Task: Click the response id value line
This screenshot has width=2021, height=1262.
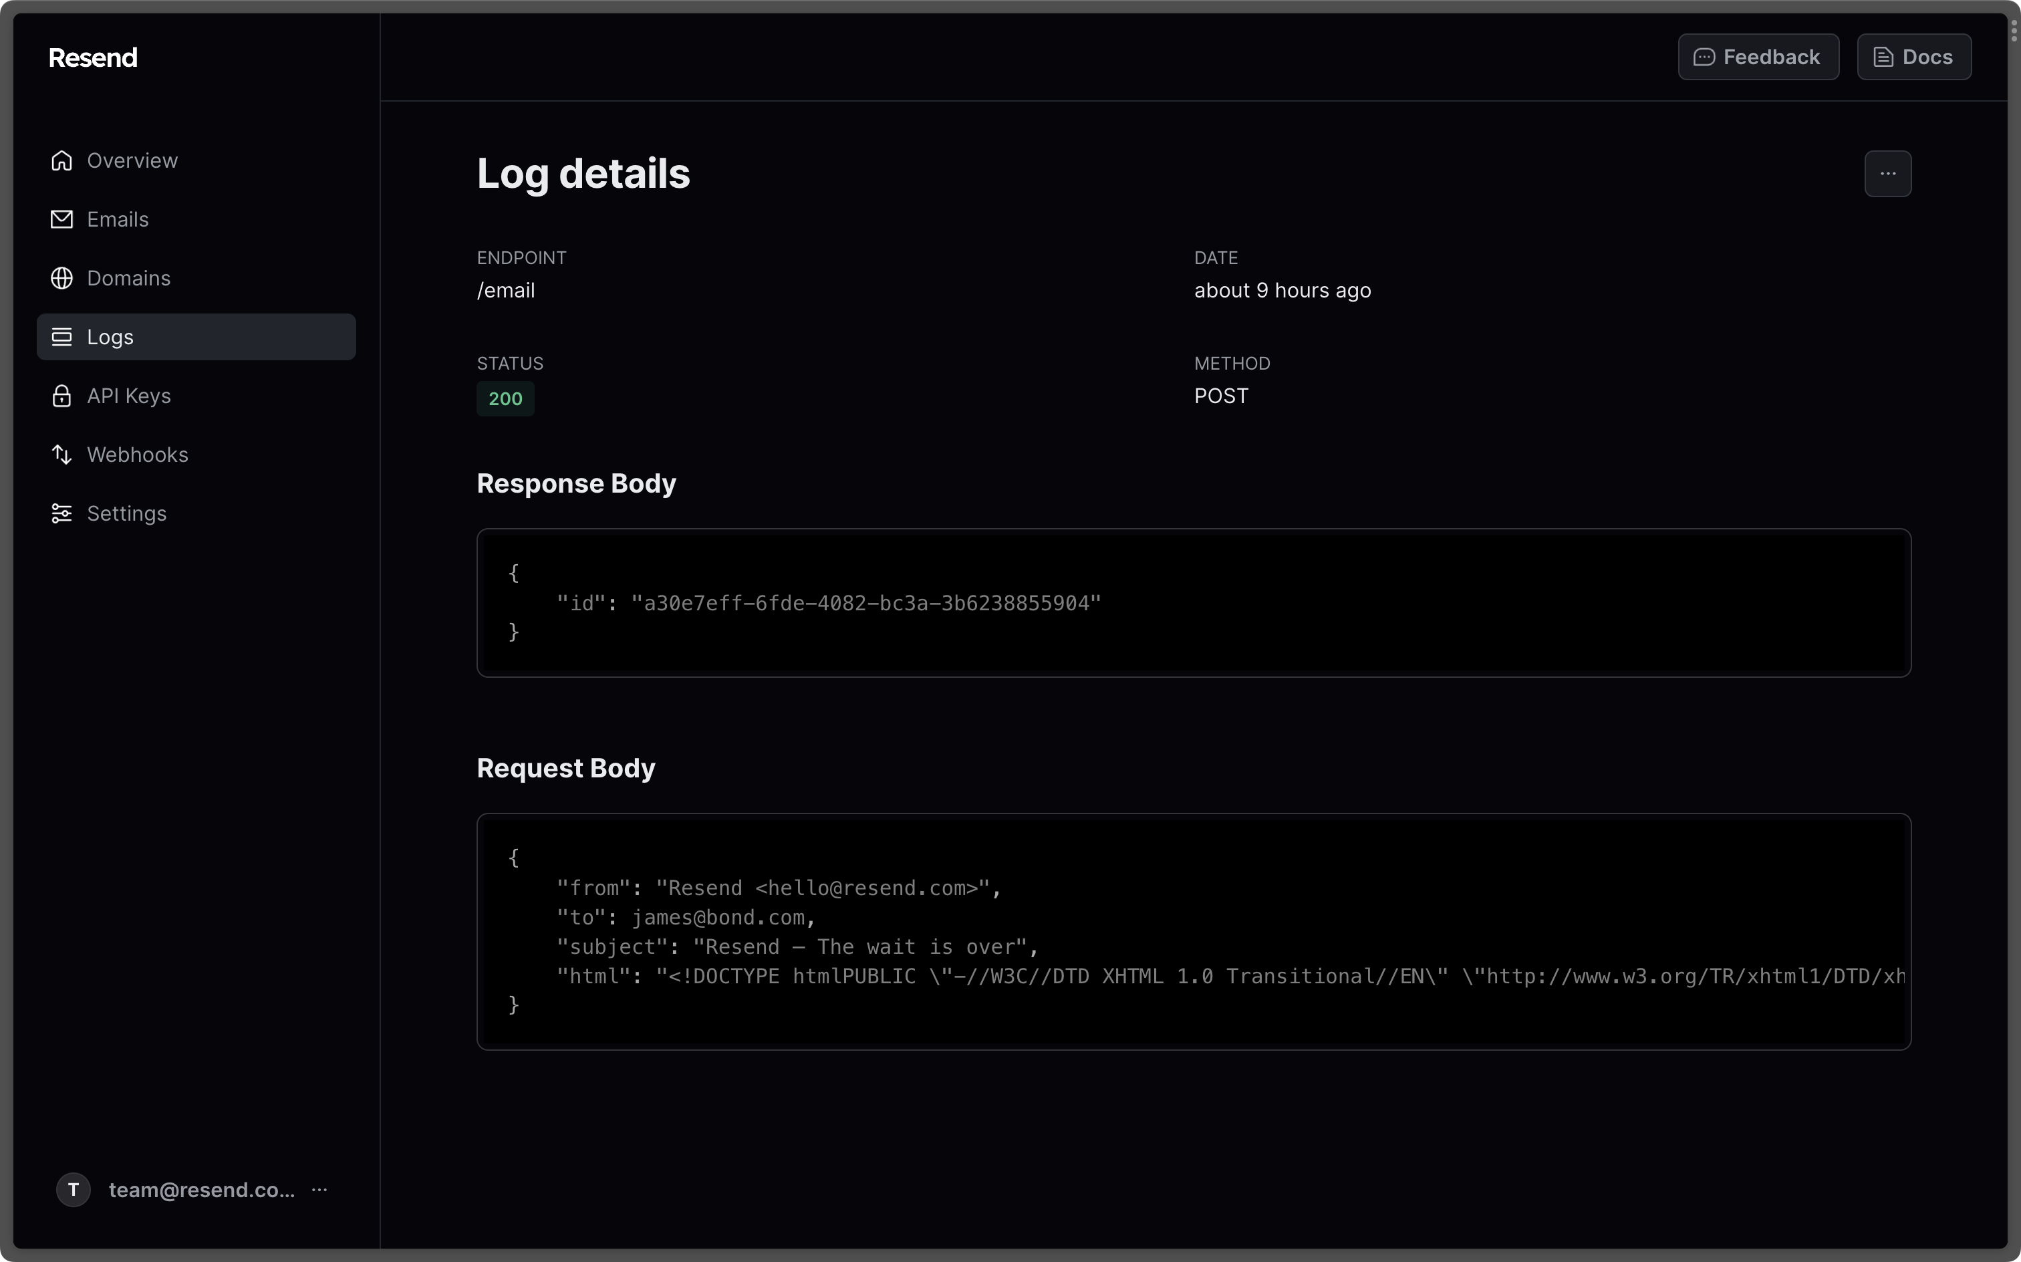Action: [829, 603]
